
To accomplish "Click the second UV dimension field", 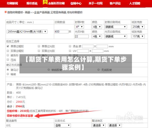I will click(98, 51).
